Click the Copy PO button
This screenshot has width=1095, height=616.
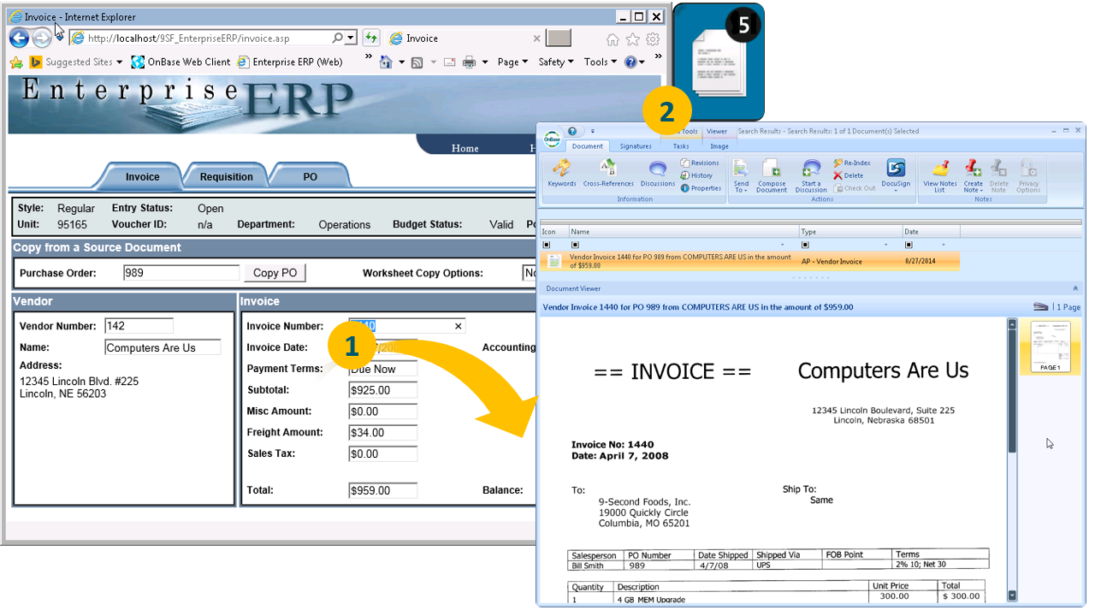(275, 273)
